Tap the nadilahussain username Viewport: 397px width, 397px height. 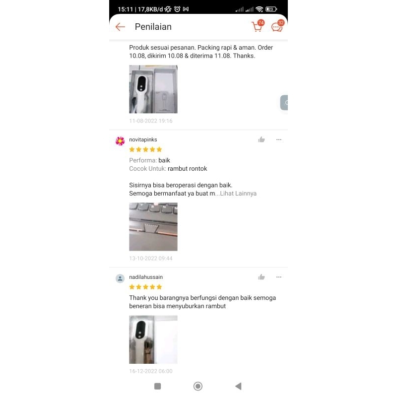(146, 277)
